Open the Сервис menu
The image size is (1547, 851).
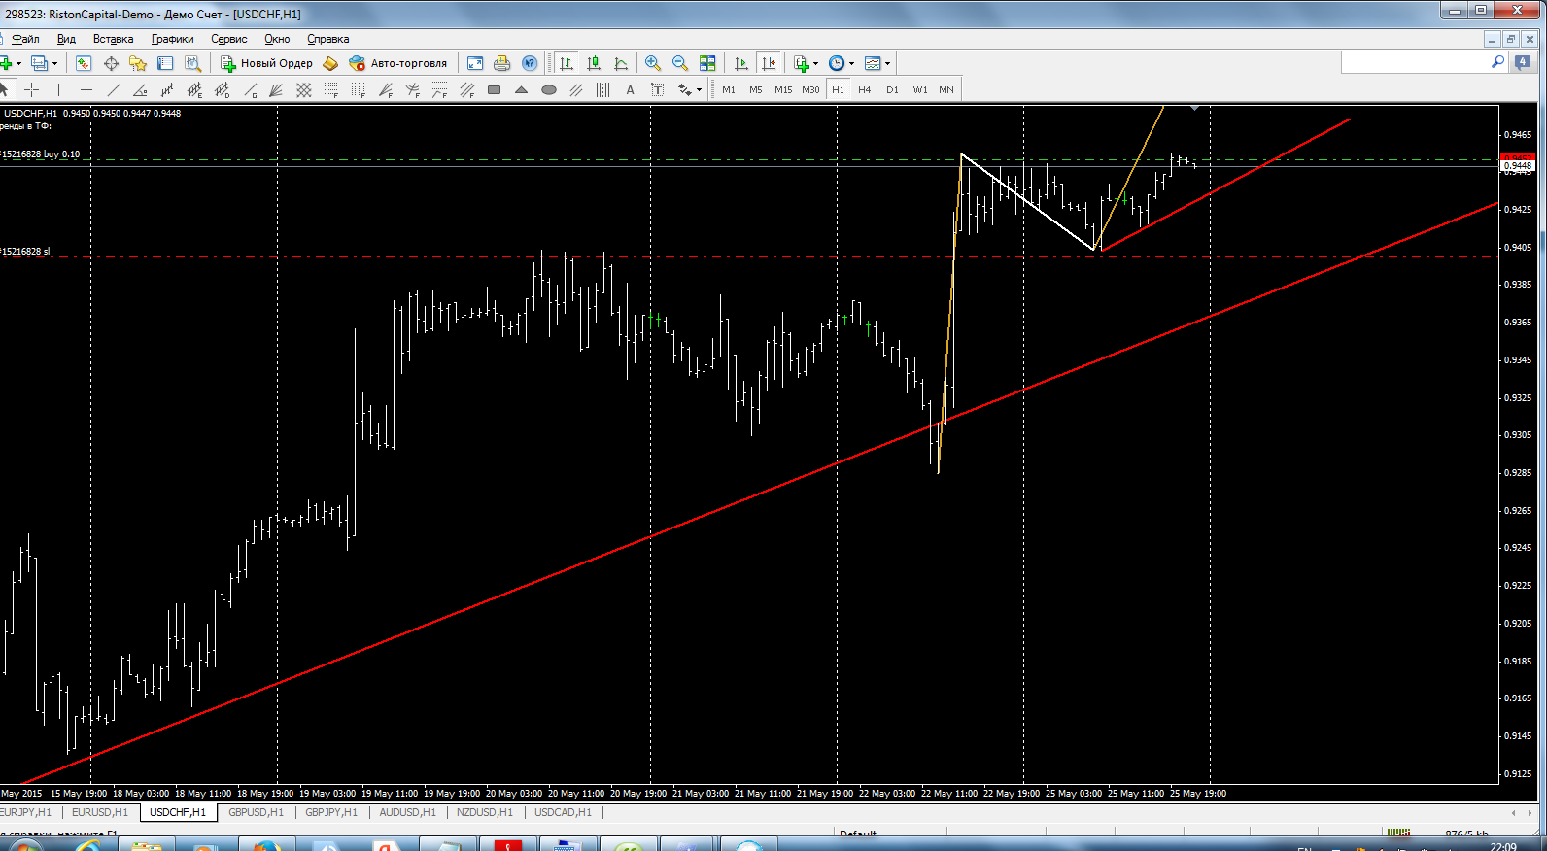[228, 39]
